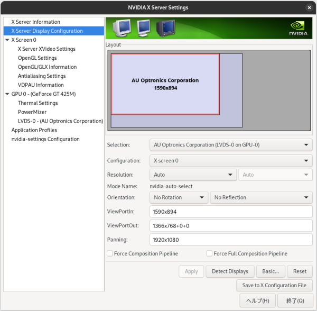Open Thermal Settings page
317x311 pixels.
[38, 103]
